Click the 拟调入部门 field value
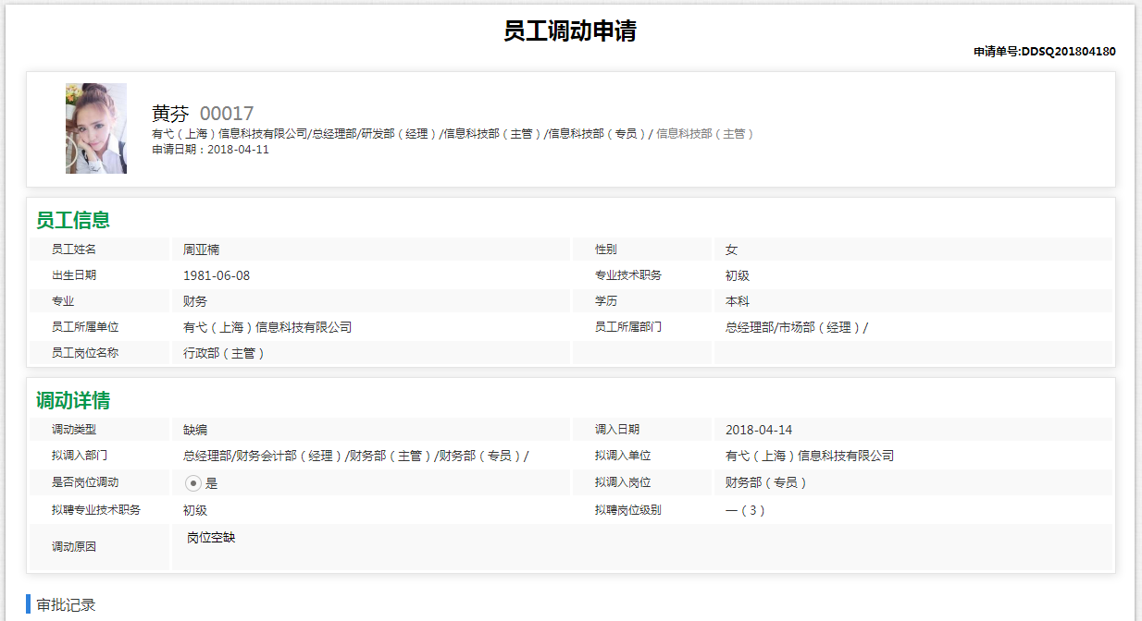 point(355,456)
